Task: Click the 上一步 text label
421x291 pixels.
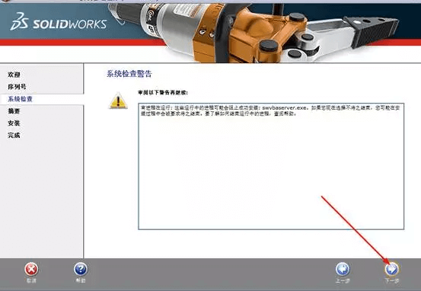Action: 343,281
